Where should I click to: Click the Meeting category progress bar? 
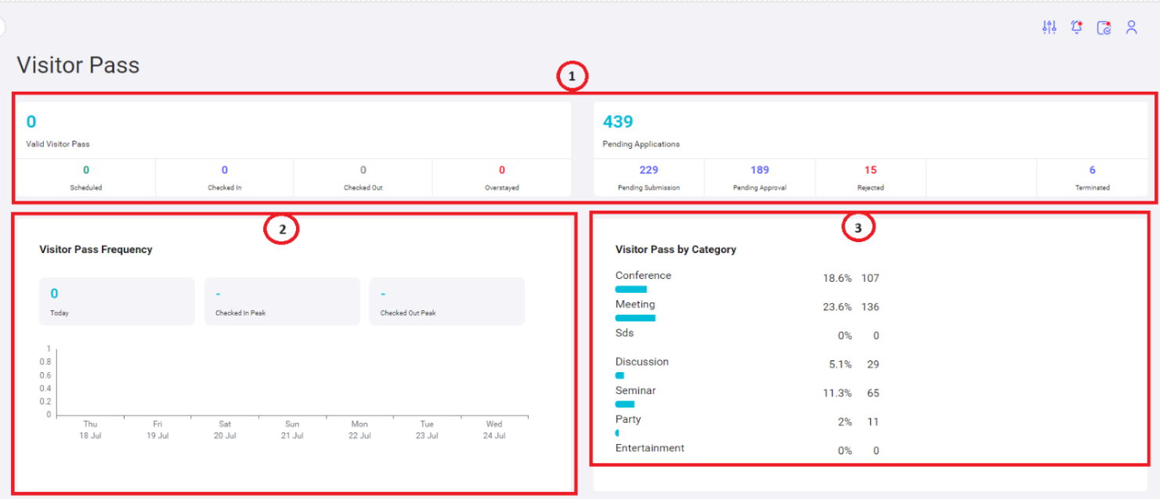click(635, 318)
